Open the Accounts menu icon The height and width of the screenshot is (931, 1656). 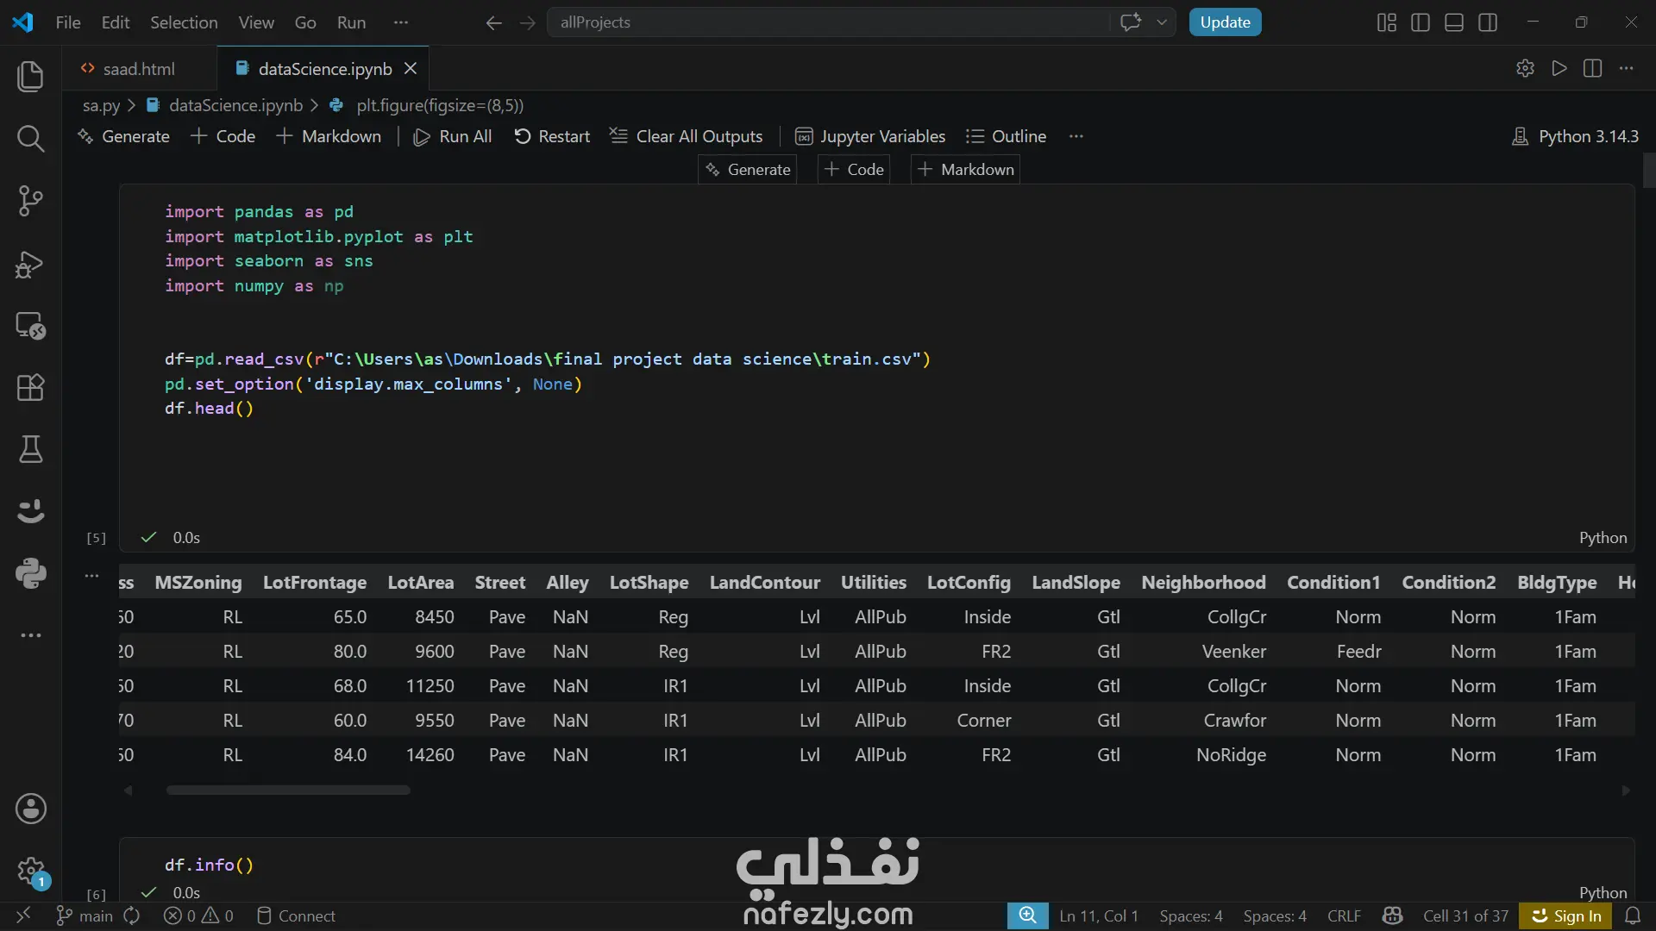(x=30, y=809)
